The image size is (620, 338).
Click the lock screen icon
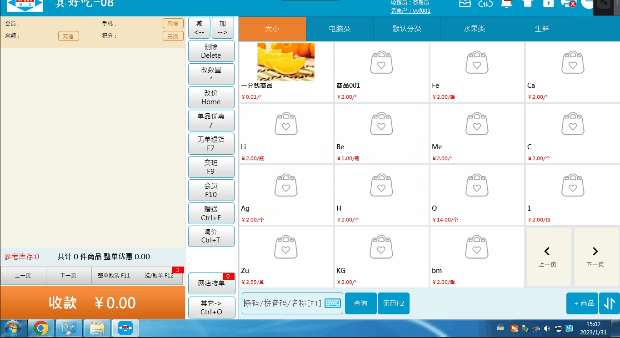[549, 3]
